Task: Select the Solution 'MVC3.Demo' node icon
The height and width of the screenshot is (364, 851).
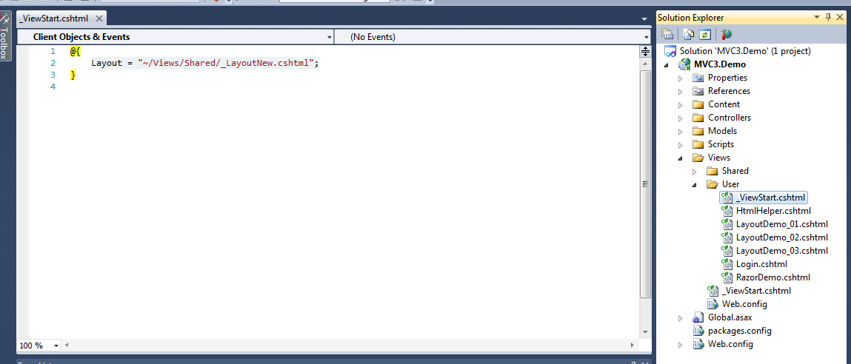Action: pos(670,51)
